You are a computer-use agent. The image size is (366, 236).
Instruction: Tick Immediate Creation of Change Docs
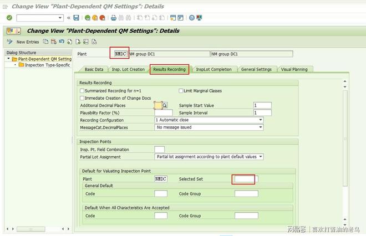click(82, 98)
